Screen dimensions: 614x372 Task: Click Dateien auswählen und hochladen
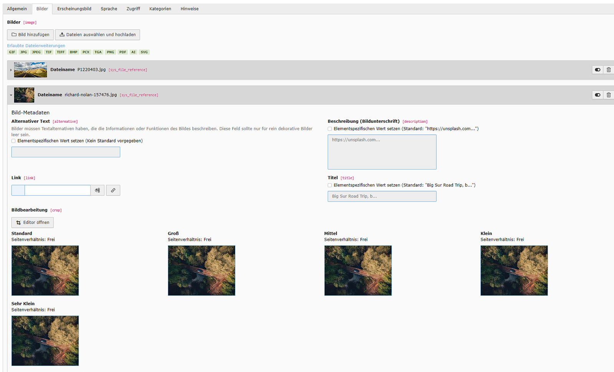(x=97, y=35)
